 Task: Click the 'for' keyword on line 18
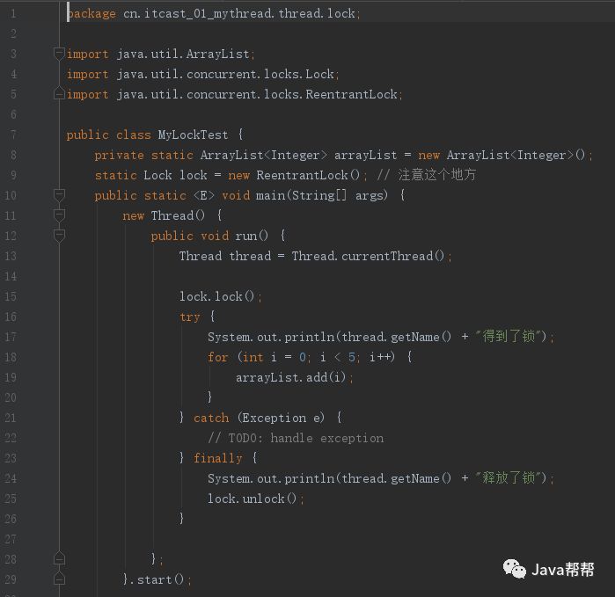point(217,357)
